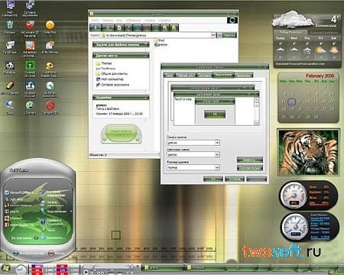The width and height of the screenshot is (344, 275).
Task: Open the Shell folder in Explorer
Action: (x=159, y=40)
